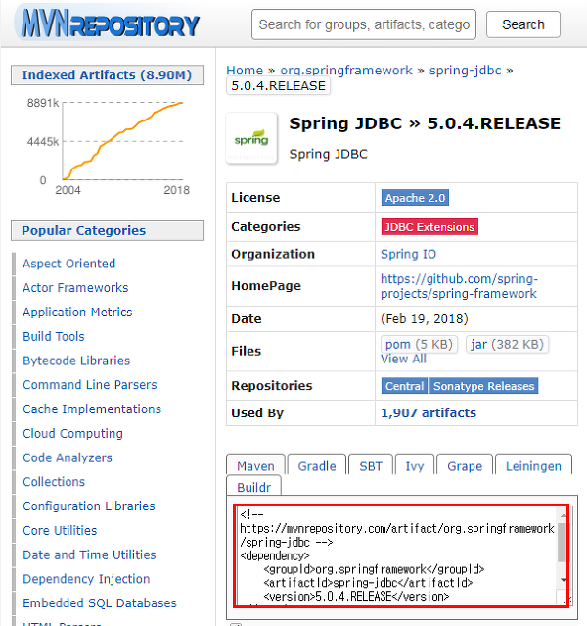Open the JDBC Extensions category badge

429,226
